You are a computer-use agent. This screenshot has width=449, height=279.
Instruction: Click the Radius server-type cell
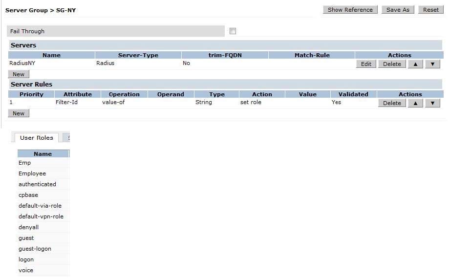point(105,63)
